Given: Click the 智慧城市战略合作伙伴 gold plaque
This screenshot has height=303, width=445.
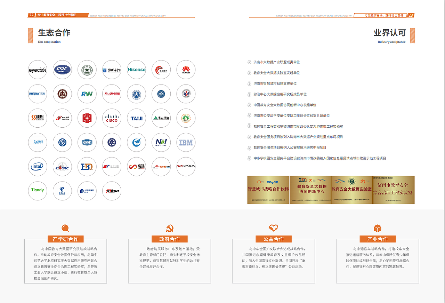Looking at the screenshot, I should [x=268, y=190].
